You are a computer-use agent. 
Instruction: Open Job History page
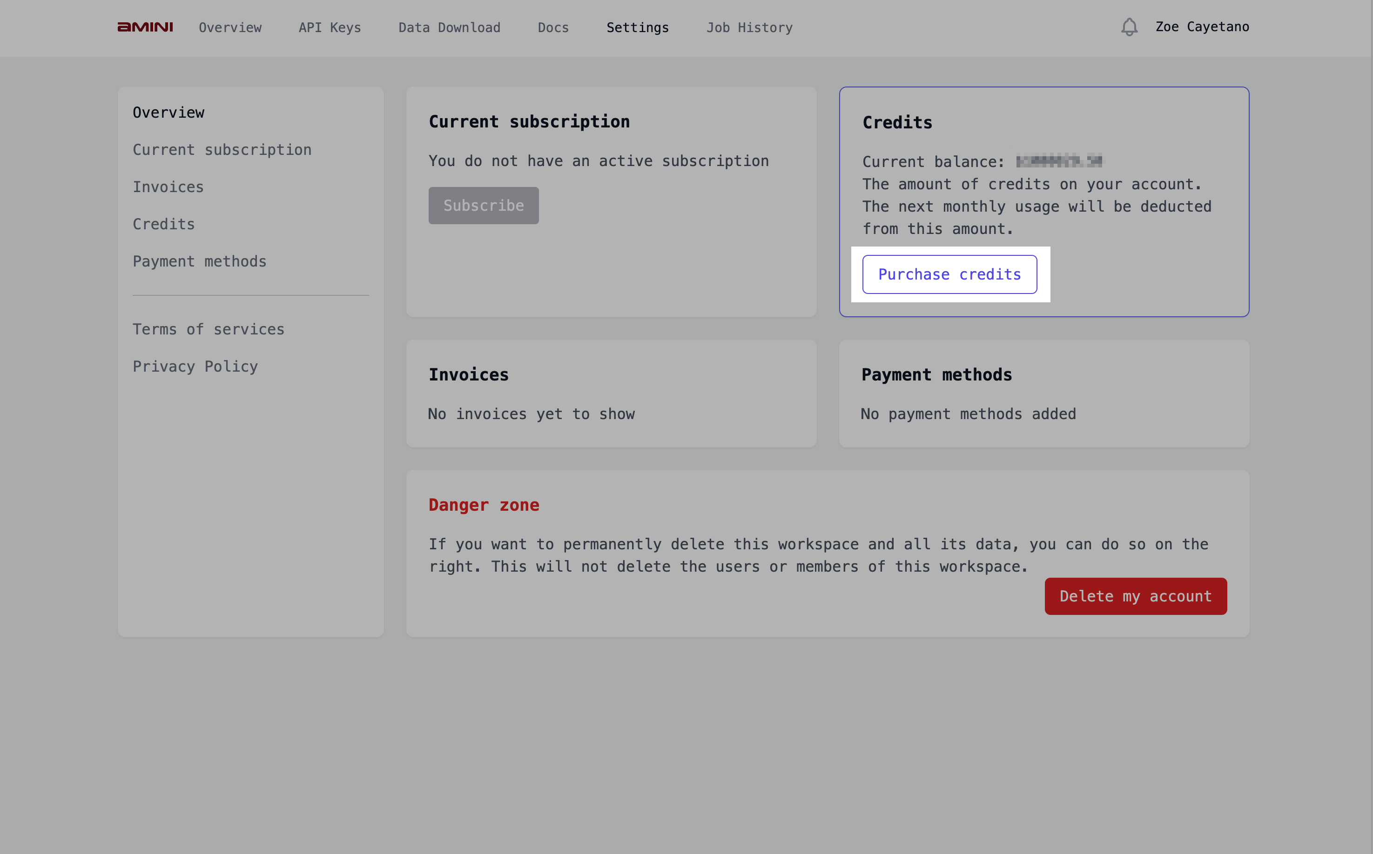pyautogui.click(x=749, y=28)
